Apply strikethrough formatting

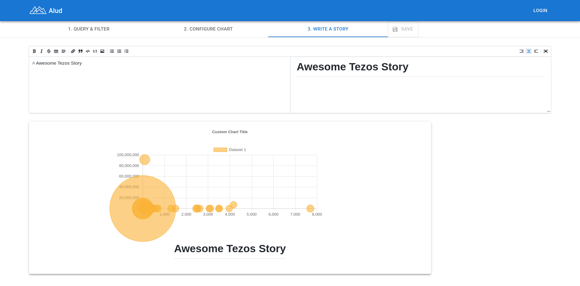point(49,51)
